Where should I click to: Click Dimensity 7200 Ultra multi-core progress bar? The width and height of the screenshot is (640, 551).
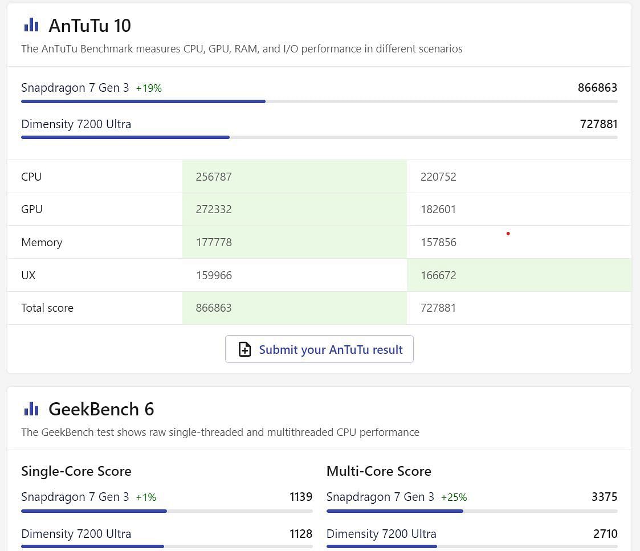pos(382,546)
